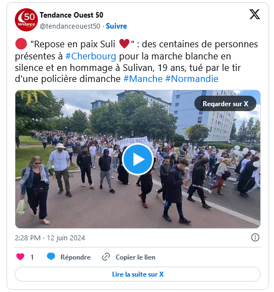Play the embedded march video
This screenshot has height=292, width=274.
[138, 159]
